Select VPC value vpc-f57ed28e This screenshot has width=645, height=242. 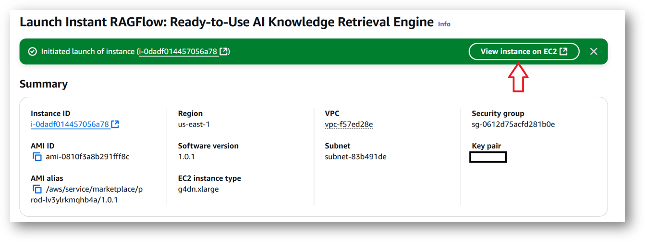349,124
